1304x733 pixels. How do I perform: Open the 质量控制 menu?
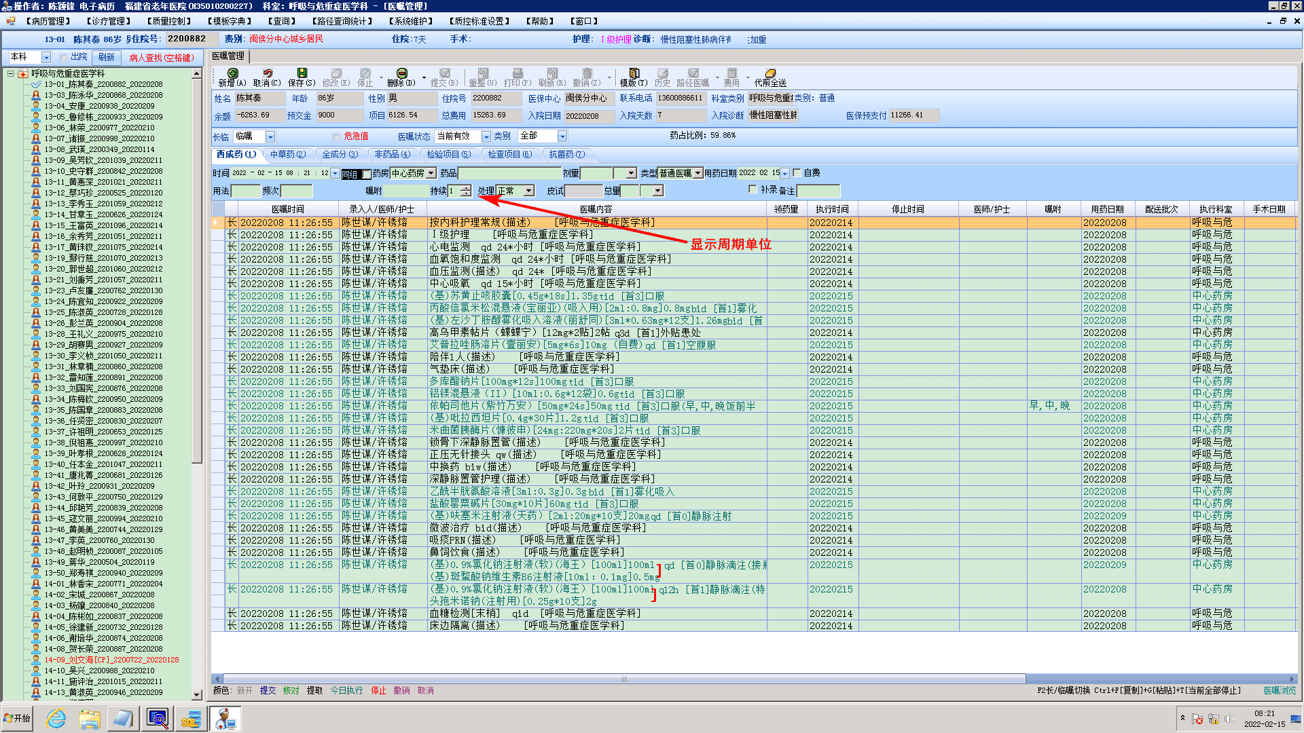168,21
